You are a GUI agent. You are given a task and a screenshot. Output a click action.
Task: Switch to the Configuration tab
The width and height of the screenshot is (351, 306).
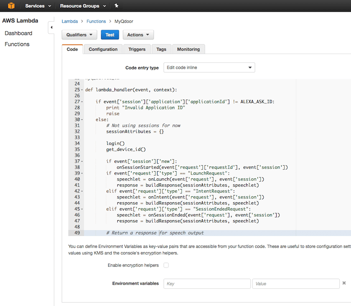click(x=103, y=49)
